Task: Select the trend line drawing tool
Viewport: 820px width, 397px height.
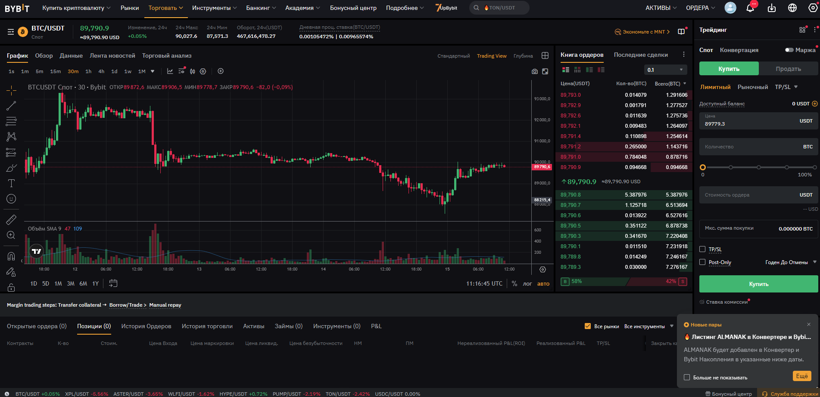Action: [11, 105]
